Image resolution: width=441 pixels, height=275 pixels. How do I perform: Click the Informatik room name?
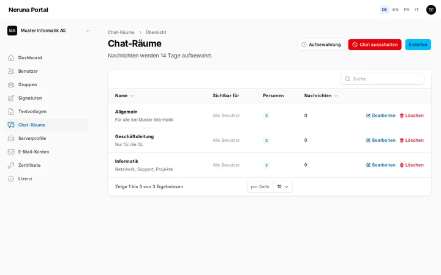point(127,161)
